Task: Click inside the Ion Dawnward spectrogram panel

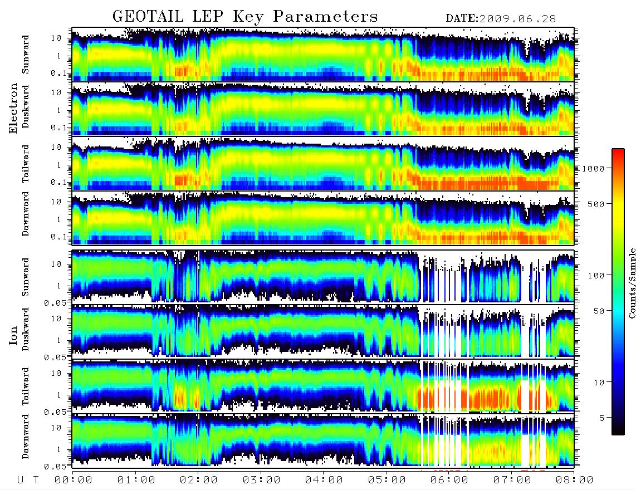Action: [x=323, y=440]
